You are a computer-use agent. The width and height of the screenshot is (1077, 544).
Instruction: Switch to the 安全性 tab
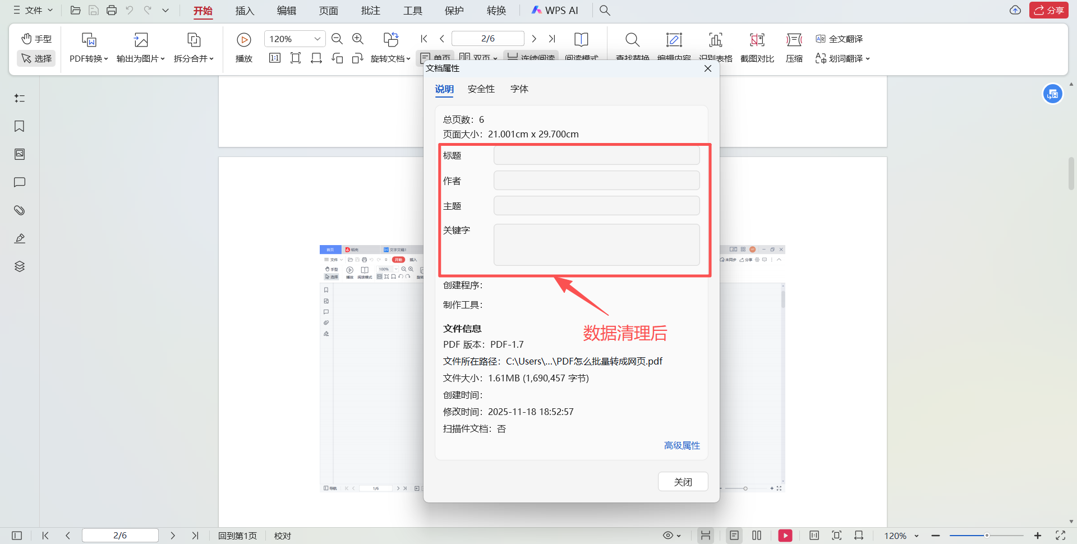481,89
